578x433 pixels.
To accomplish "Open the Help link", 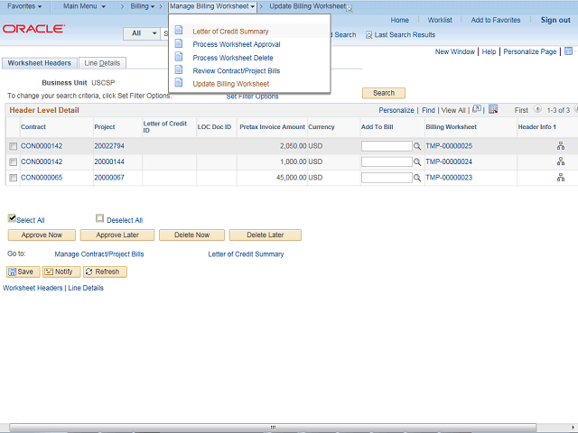I will [x=489, y=52].
